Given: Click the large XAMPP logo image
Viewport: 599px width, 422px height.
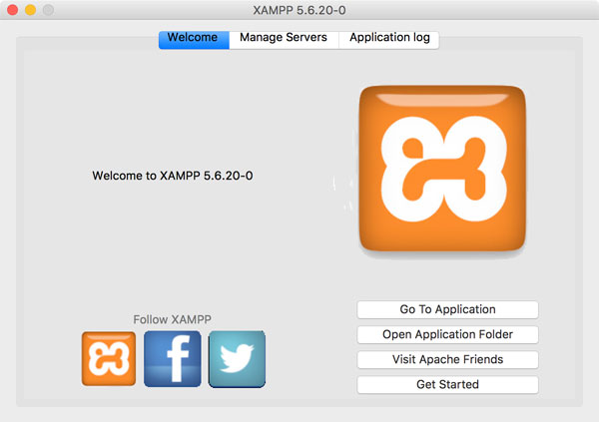Looking at the screenshot, I should click(442, 169).
